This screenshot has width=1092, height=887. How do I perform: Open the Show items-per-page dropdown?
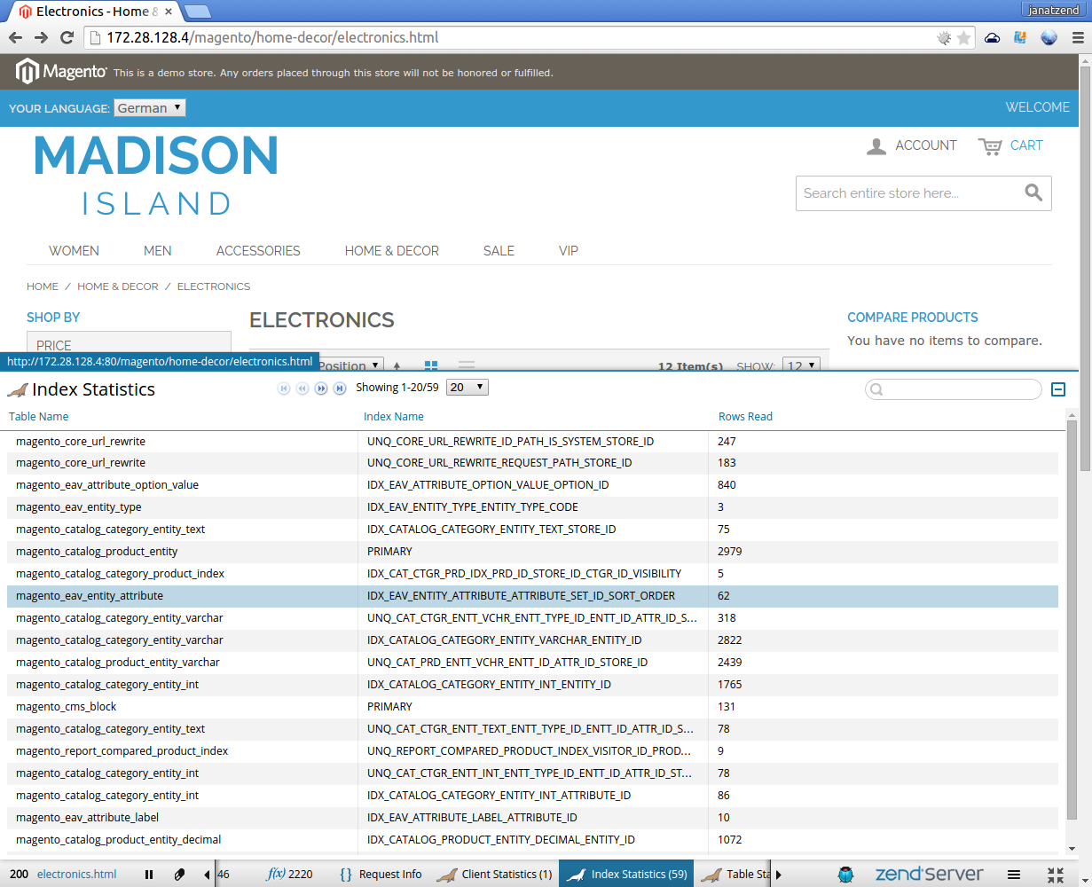(801, 365)
